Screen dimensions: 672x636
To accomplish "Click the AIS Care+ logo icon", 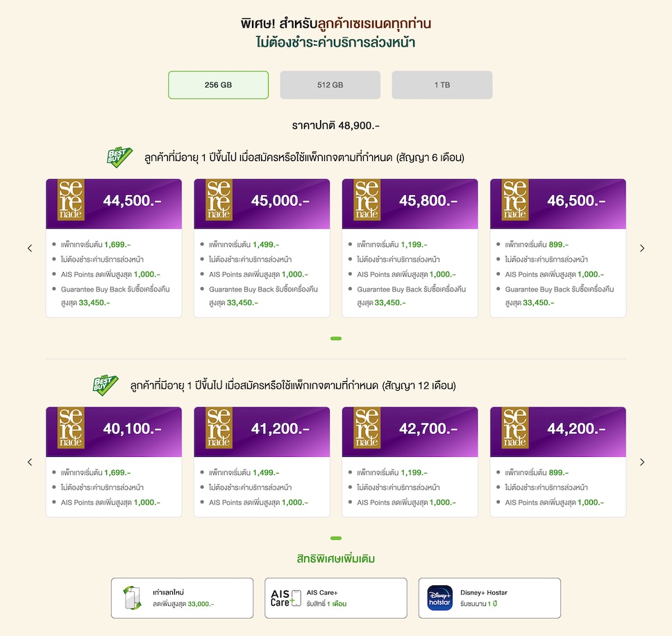I will click(x=286, y=598).
